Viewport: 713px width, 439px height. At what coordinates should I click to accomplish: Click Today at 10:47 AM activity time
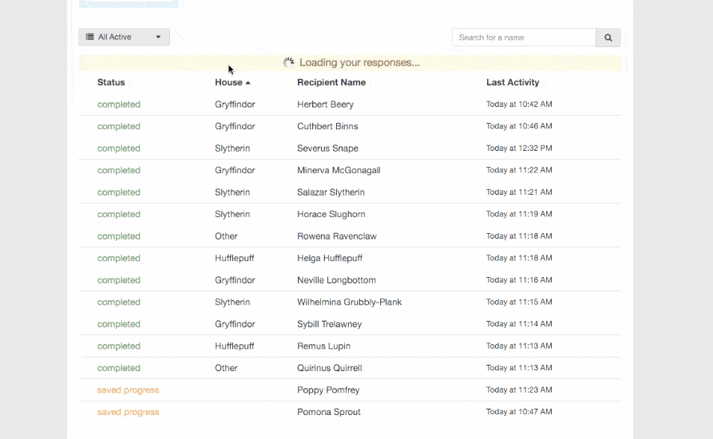(519, 412)
